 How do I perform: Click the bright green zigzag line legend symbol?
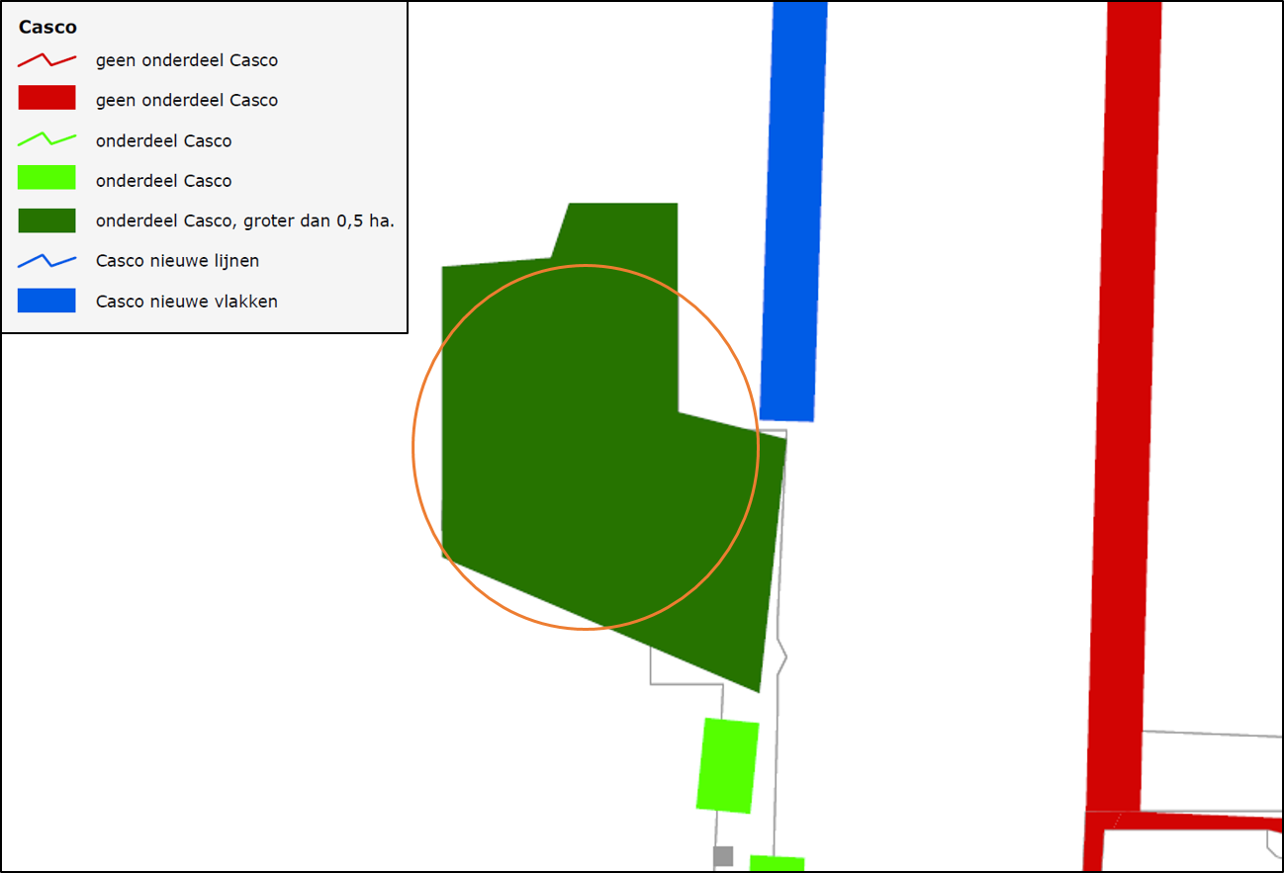pyautogui.click(x=46, y=140)
